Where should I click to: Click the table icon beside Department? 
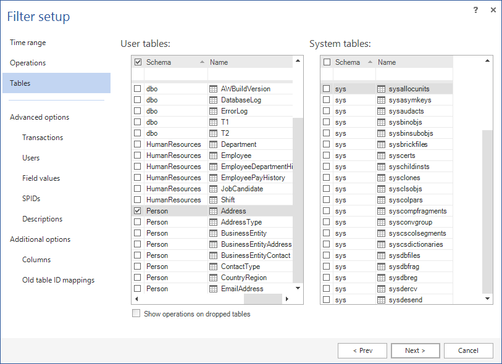pyautogui.click(x=214, y=144)
